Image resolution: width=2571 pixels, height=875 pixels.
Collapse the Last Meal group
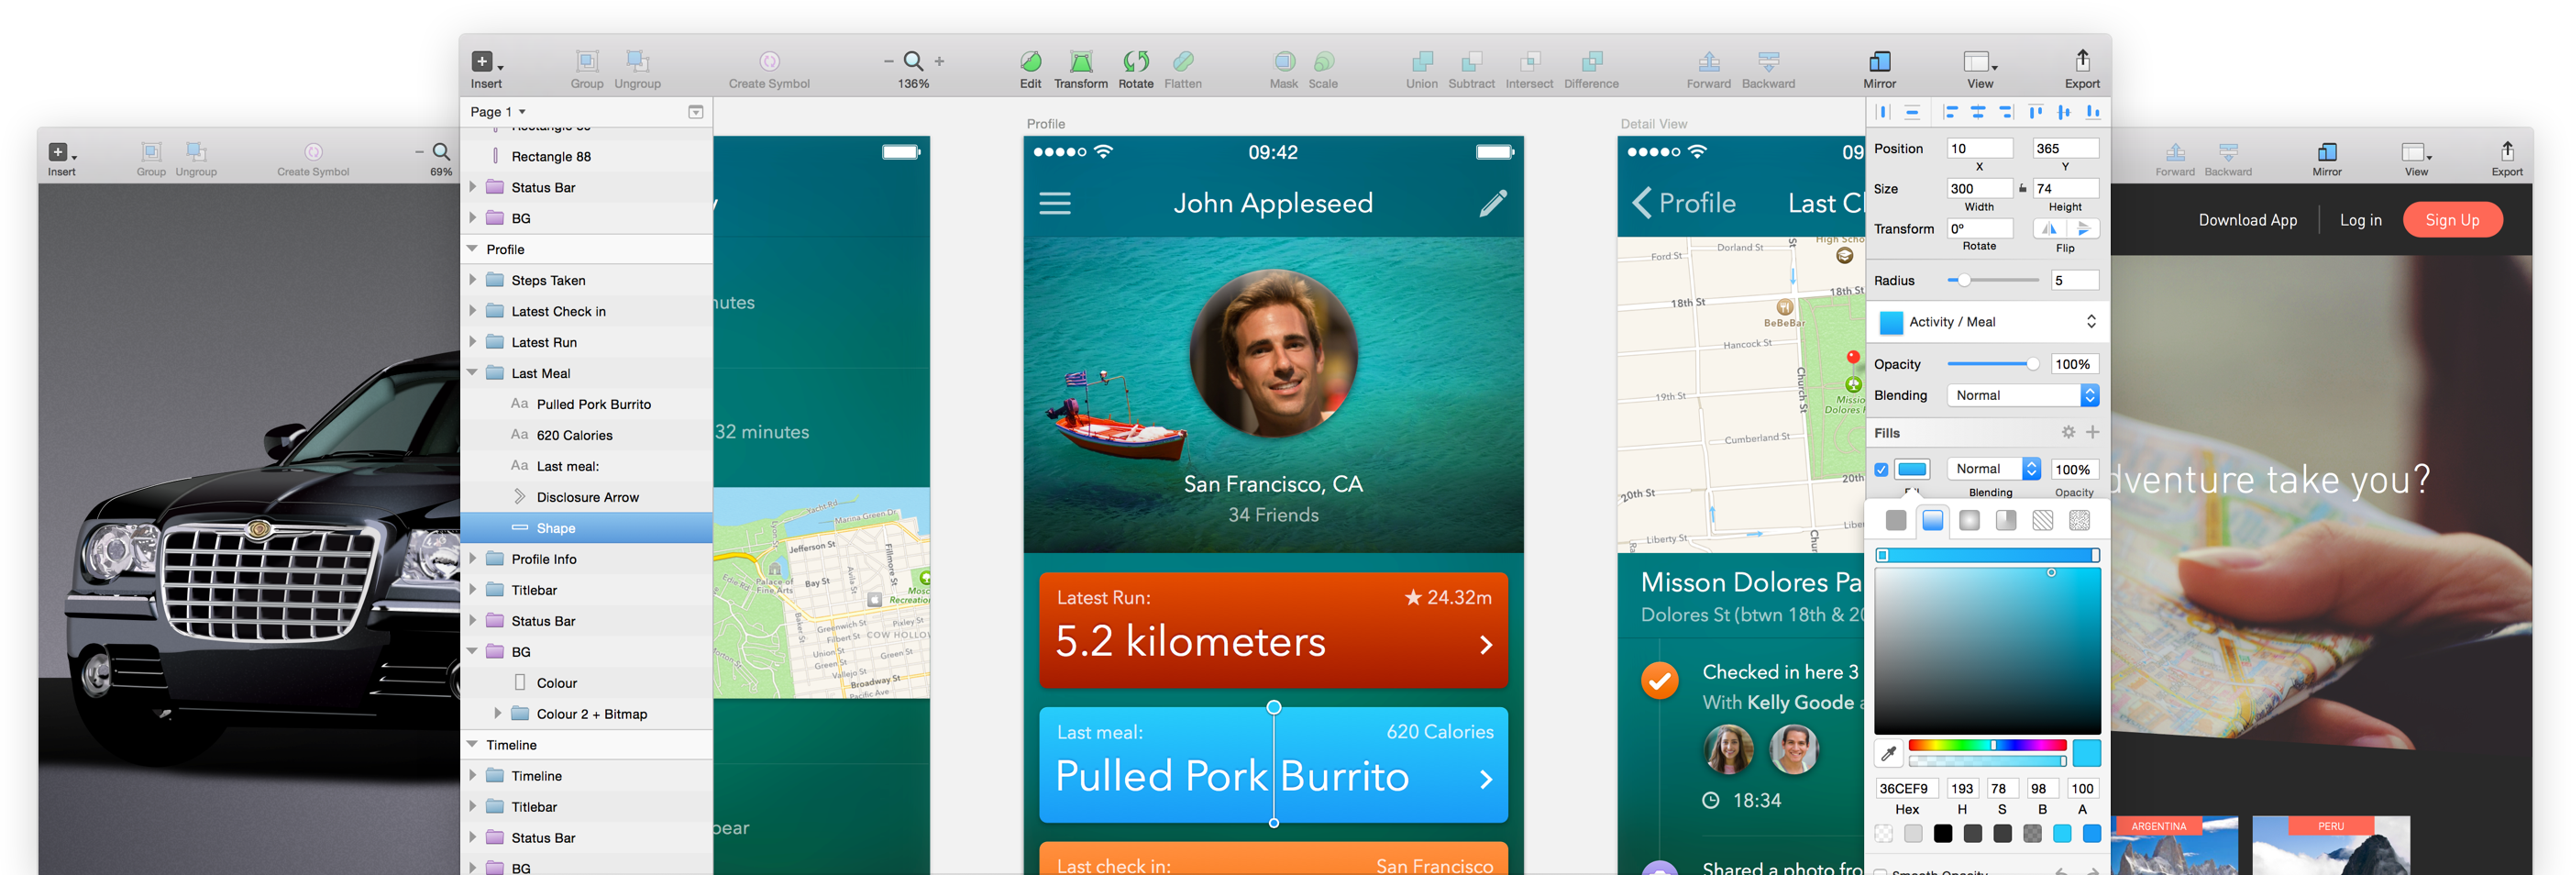[472, 371]
